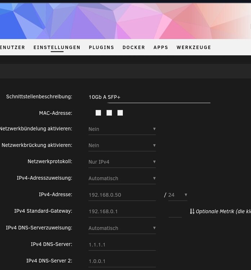This screenshot has width=251, height=270.
Task: Click the Netzwerkprotokoll label
Action: tap(50, 162)
